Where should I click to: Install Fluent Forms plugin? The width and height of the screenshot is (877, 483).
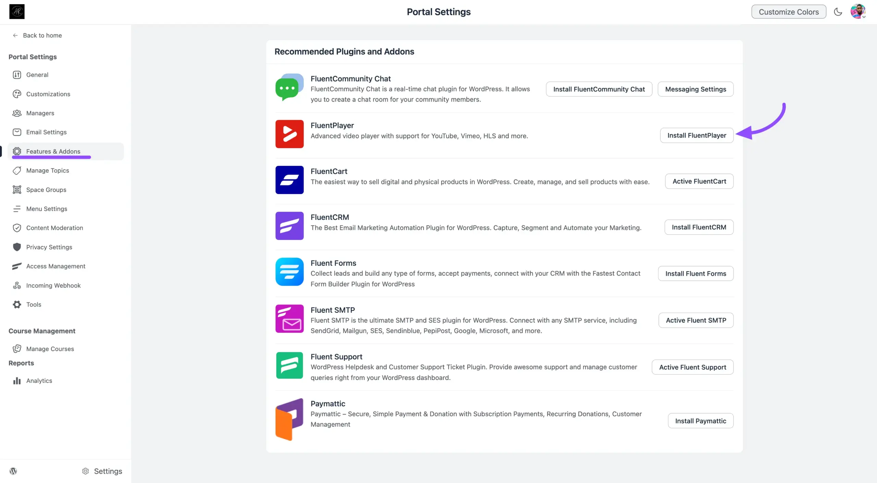pyautogui.click(x=695, y=273)
